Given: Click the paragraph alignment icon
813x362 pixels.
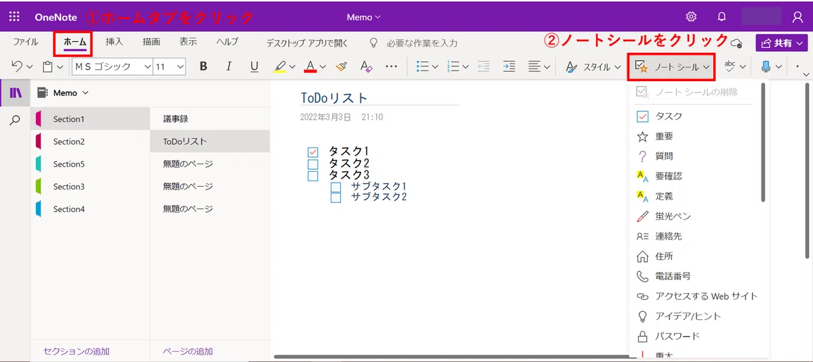Looking at the screenshot, I should (535, 66).
